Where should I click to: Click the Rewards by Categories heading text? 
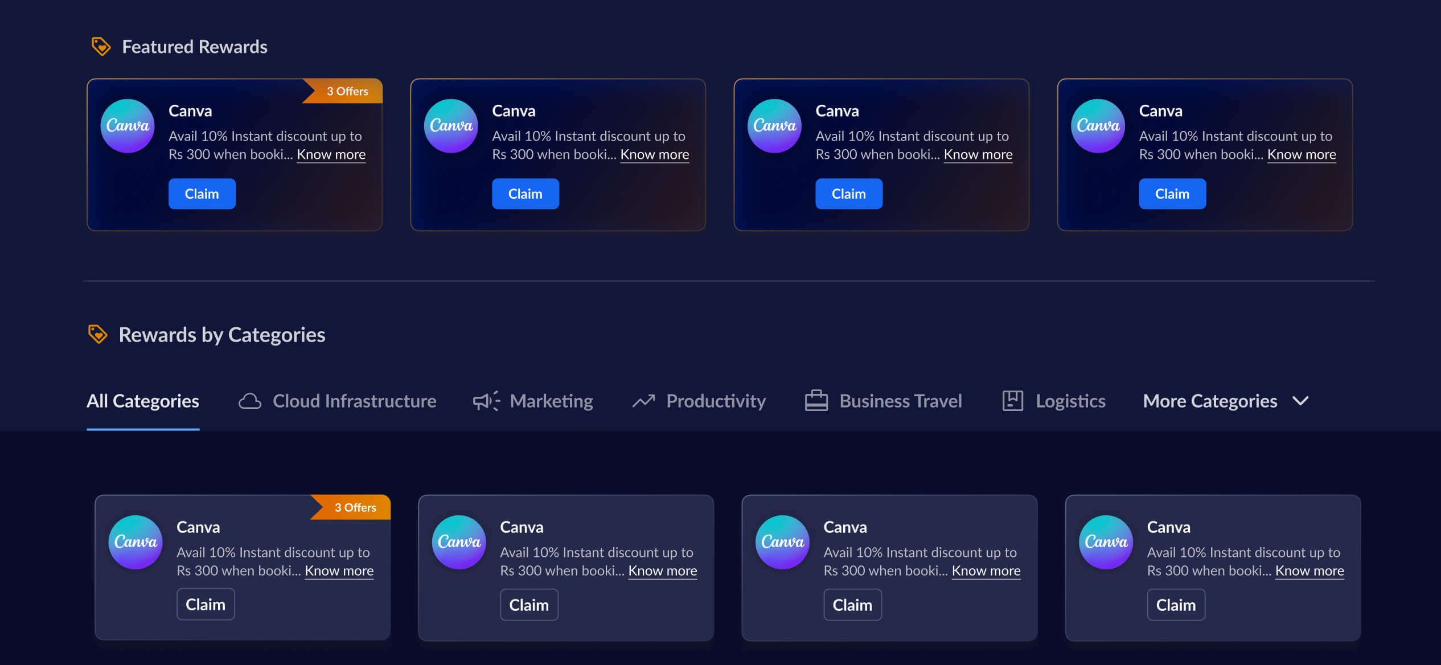(222, 335)
